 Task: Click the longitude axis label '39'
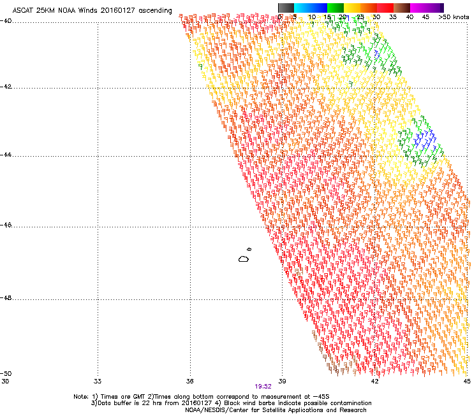coord(282,382)
